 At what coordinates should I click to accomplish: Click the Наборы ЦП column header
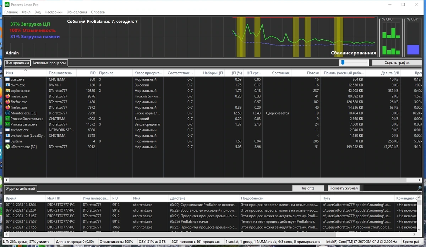pos(209,73)
